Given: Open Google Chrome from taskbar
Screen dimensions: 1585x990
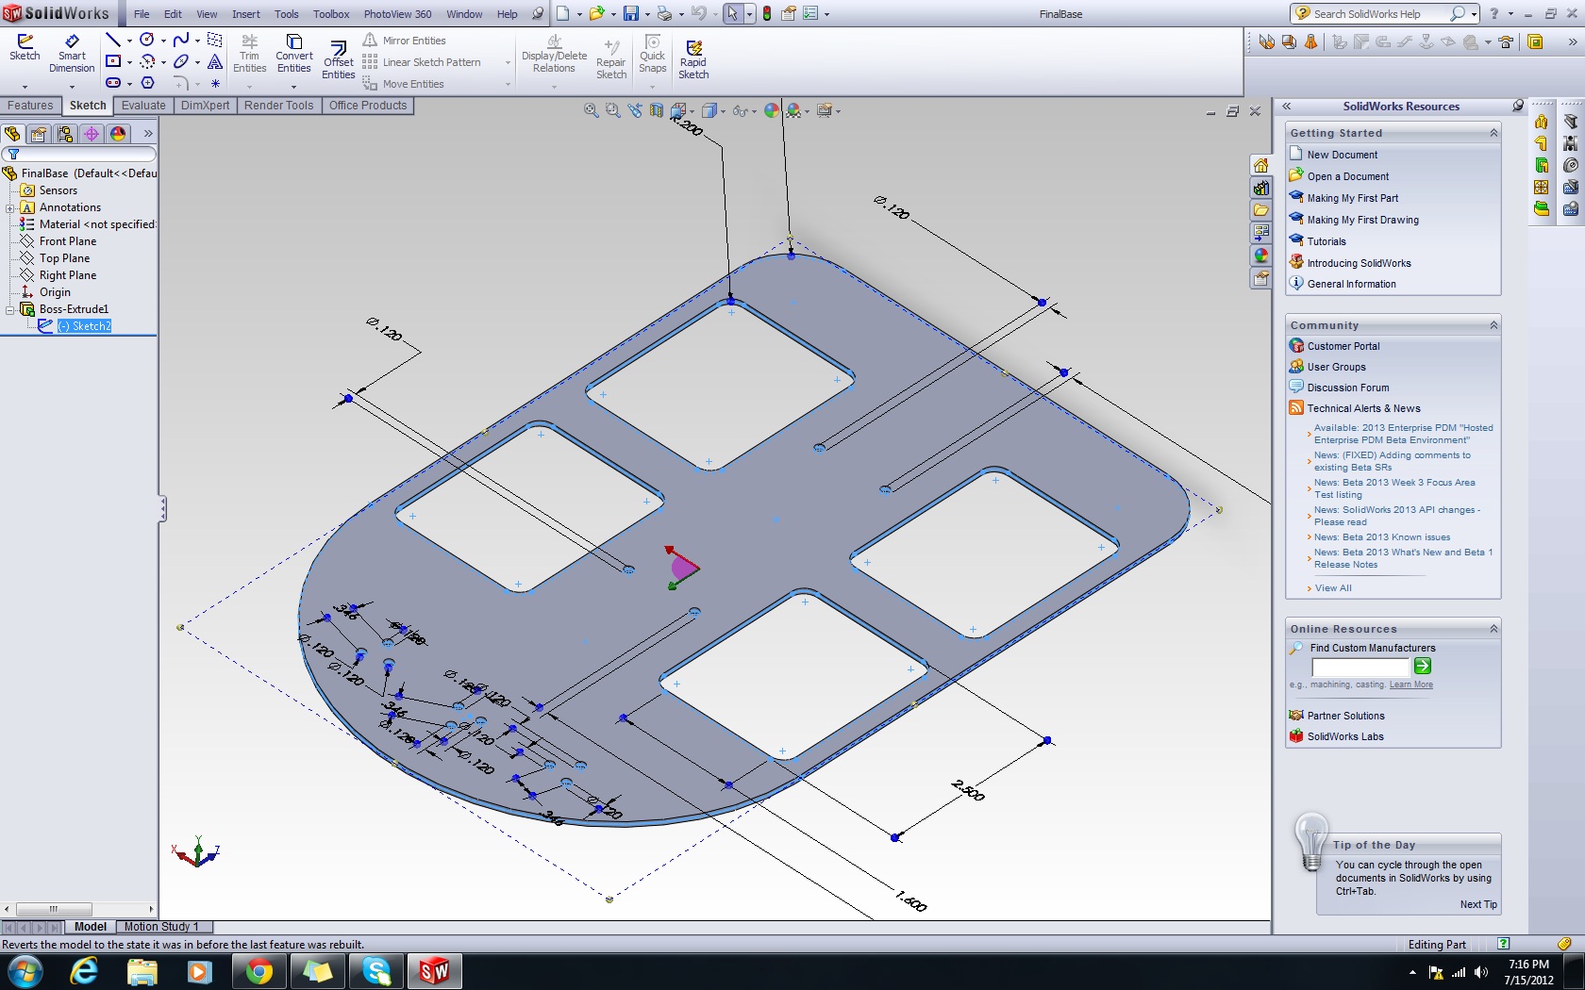Looking at the screenshot, I should point(259,971).
